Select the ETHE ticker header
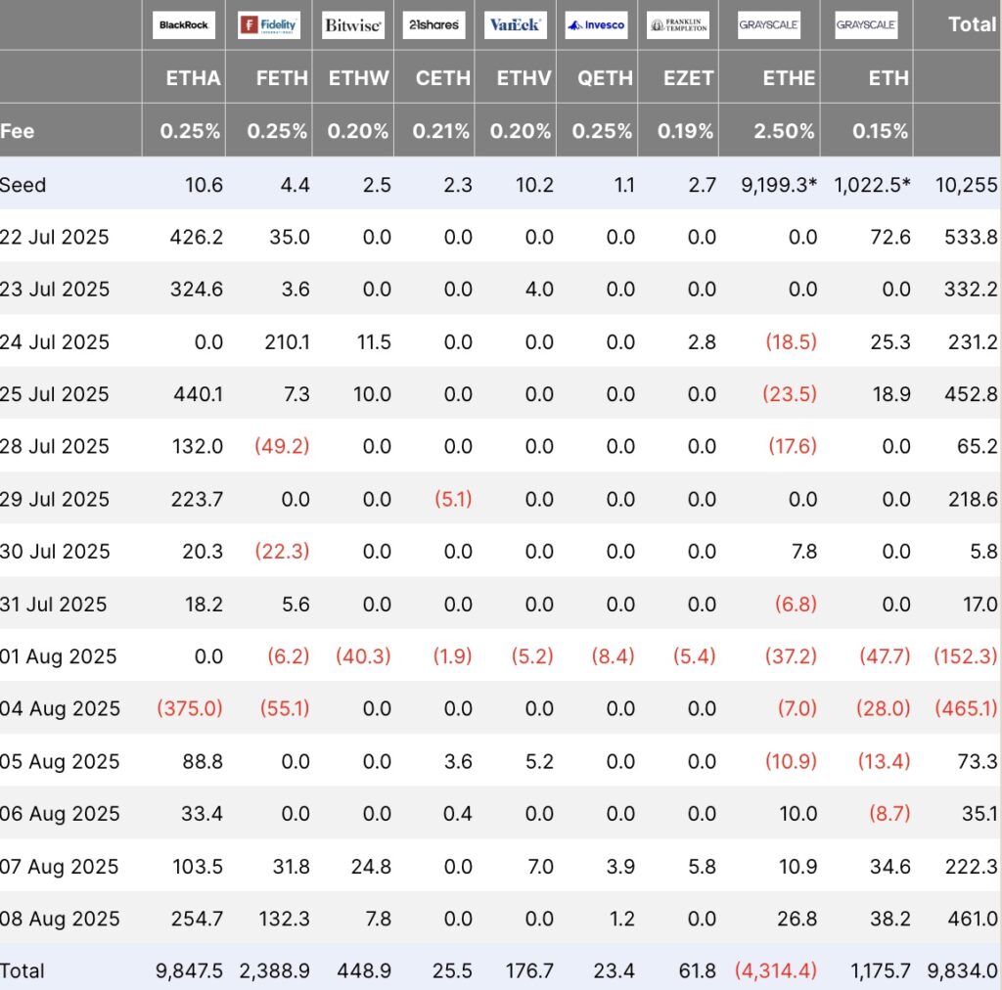Screen dimensions: 1002x990 tap(789, 78)
